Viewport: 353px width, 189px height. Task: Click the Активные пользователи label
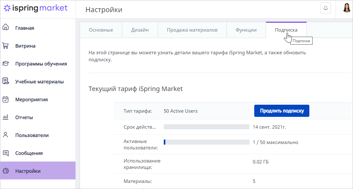click(x=141, y=145)
